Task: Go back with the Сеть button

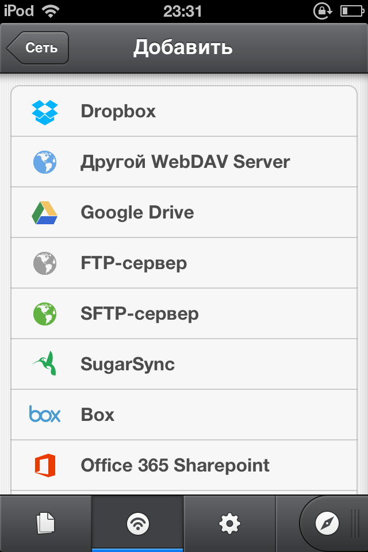Action: pos(38,48)
